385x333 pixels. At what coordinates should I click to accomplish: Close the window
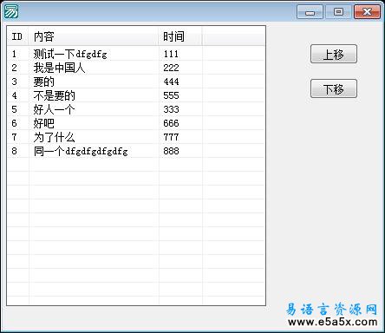[x=367, y=12]
